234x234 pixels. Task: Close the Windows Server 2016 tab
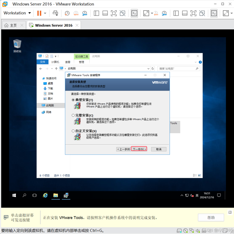pos(77,25)
